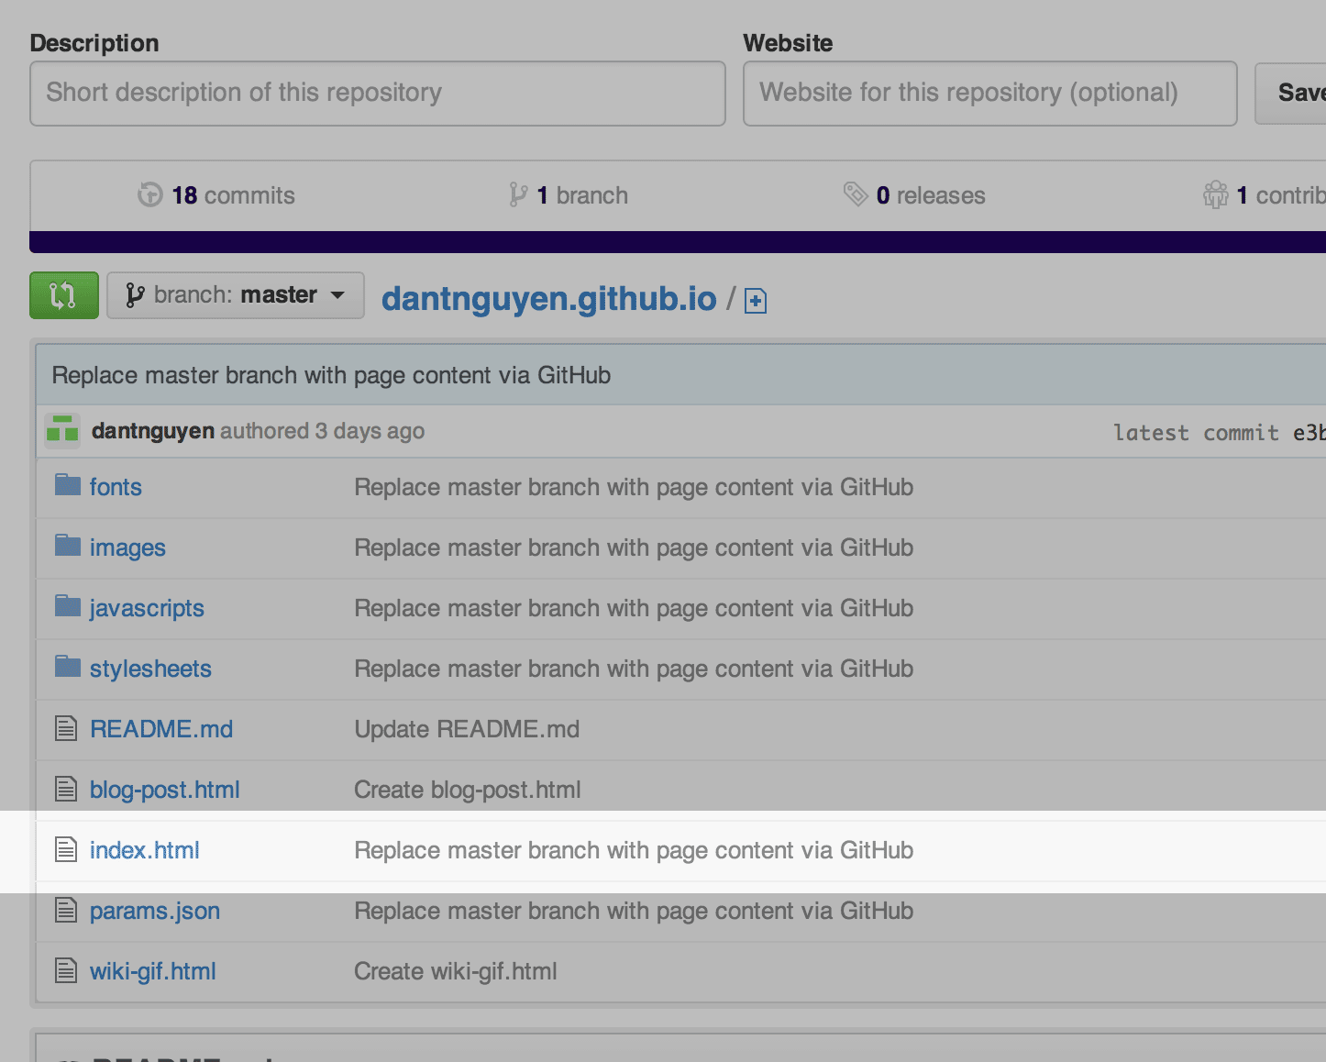
Task: Click the README.md file icon
Action: (66, 728)
